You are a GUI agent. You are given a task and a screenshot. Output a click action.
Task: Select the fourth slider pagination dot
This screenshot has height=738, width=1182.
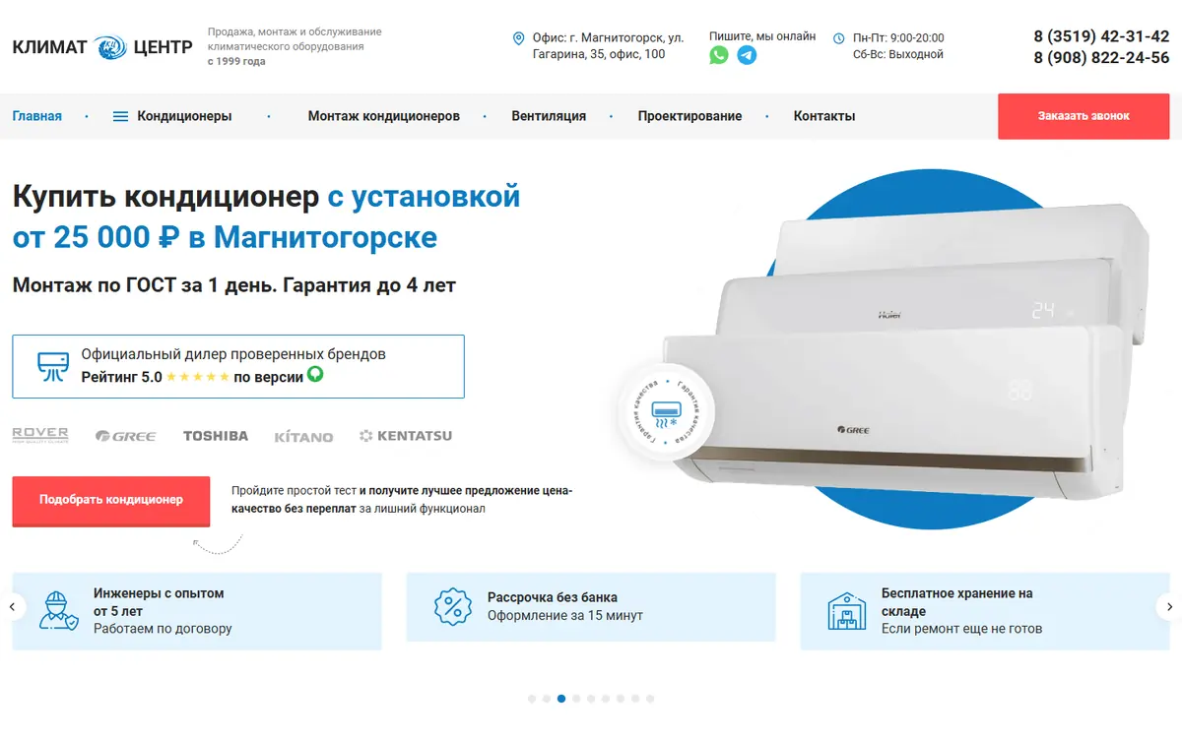point(576,699)
